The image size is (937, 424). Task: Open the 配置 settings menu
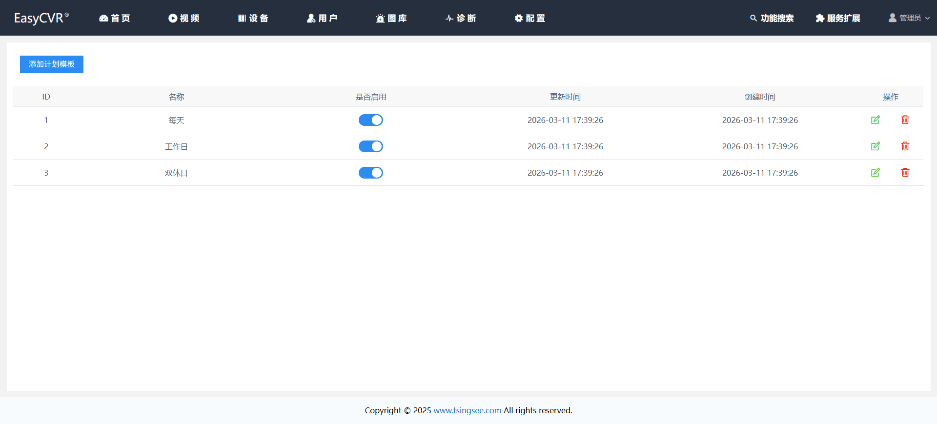click(x=530, y=18)
